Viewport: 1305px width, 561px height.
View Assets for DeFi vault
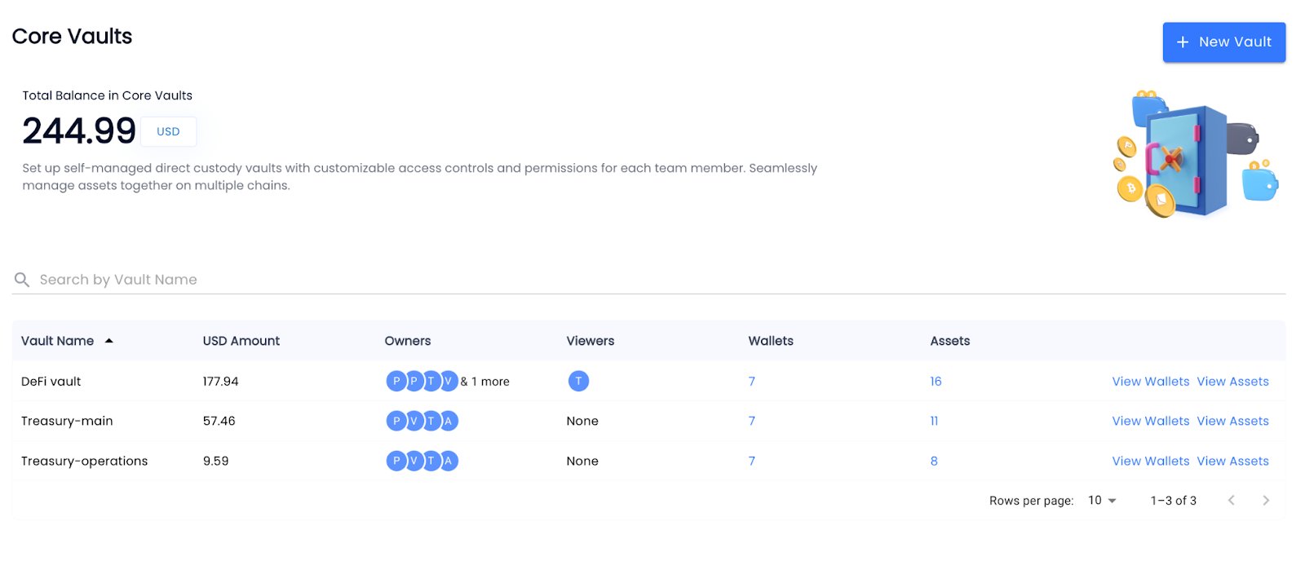click(1232, 381)
